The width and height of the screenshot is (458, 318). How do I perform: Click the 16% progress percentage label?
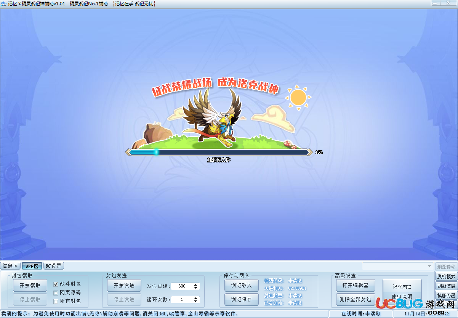319,152
